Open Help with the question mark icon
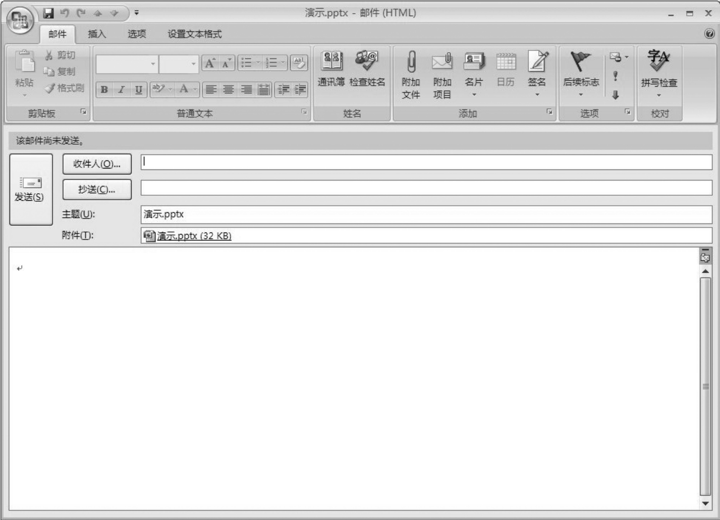 [709, 34]
